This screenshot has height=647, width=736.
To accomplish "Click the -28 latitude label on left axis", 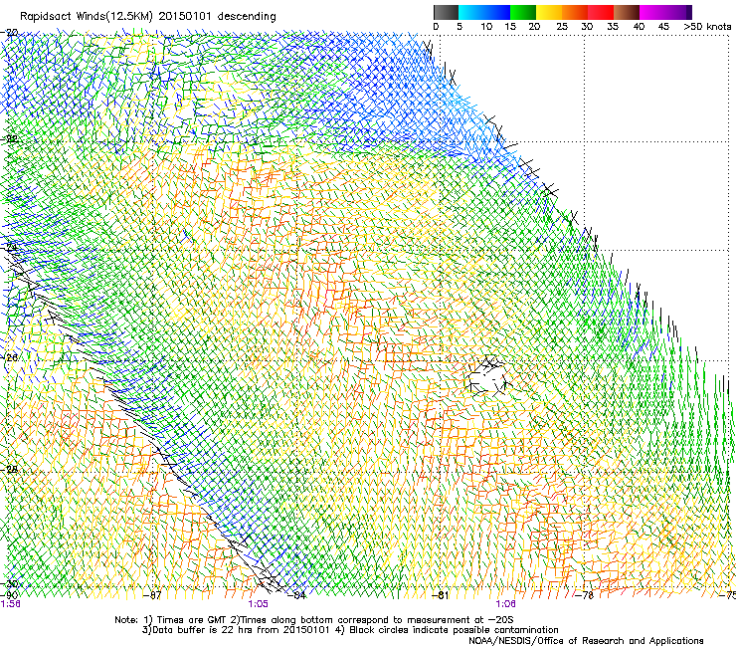I will 9,469.
